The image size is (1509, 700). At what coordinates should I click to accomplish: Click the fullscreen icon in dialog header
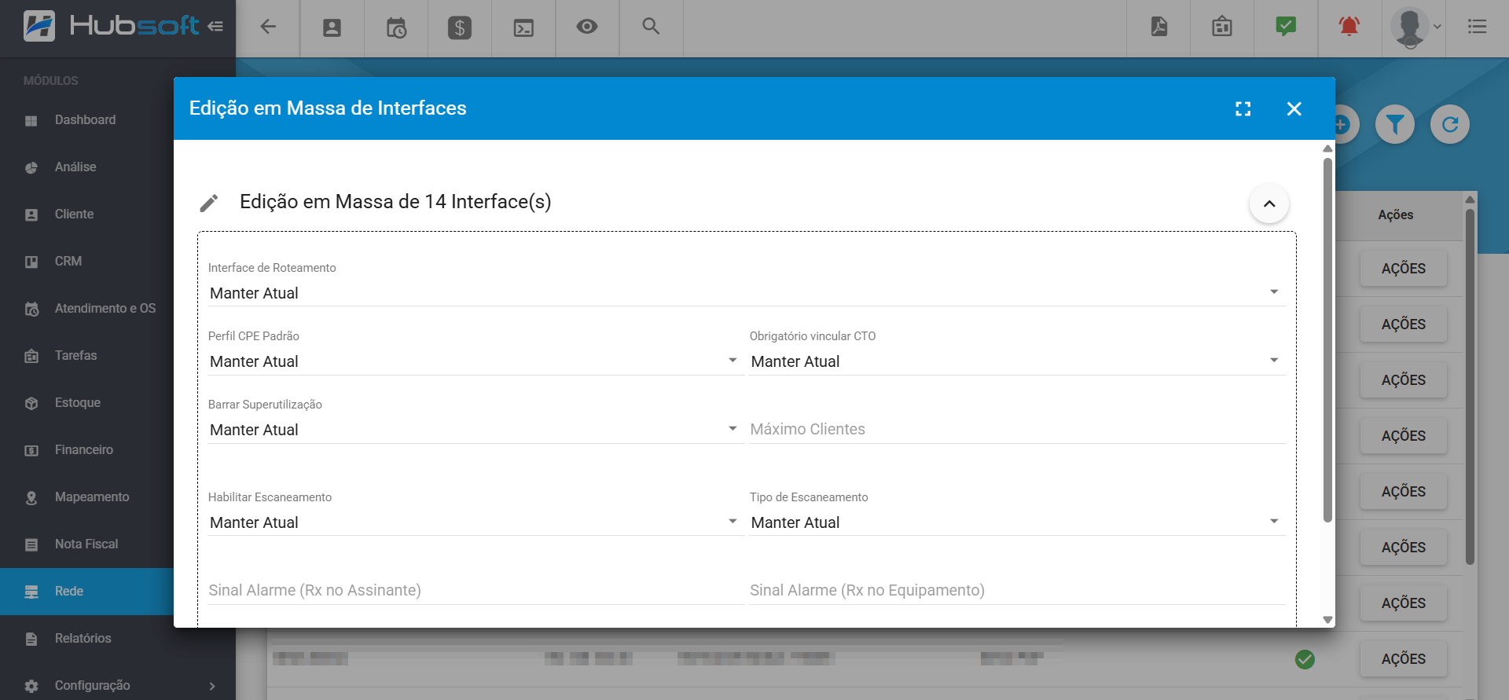pyautogui.click(x=1243, y=109)
